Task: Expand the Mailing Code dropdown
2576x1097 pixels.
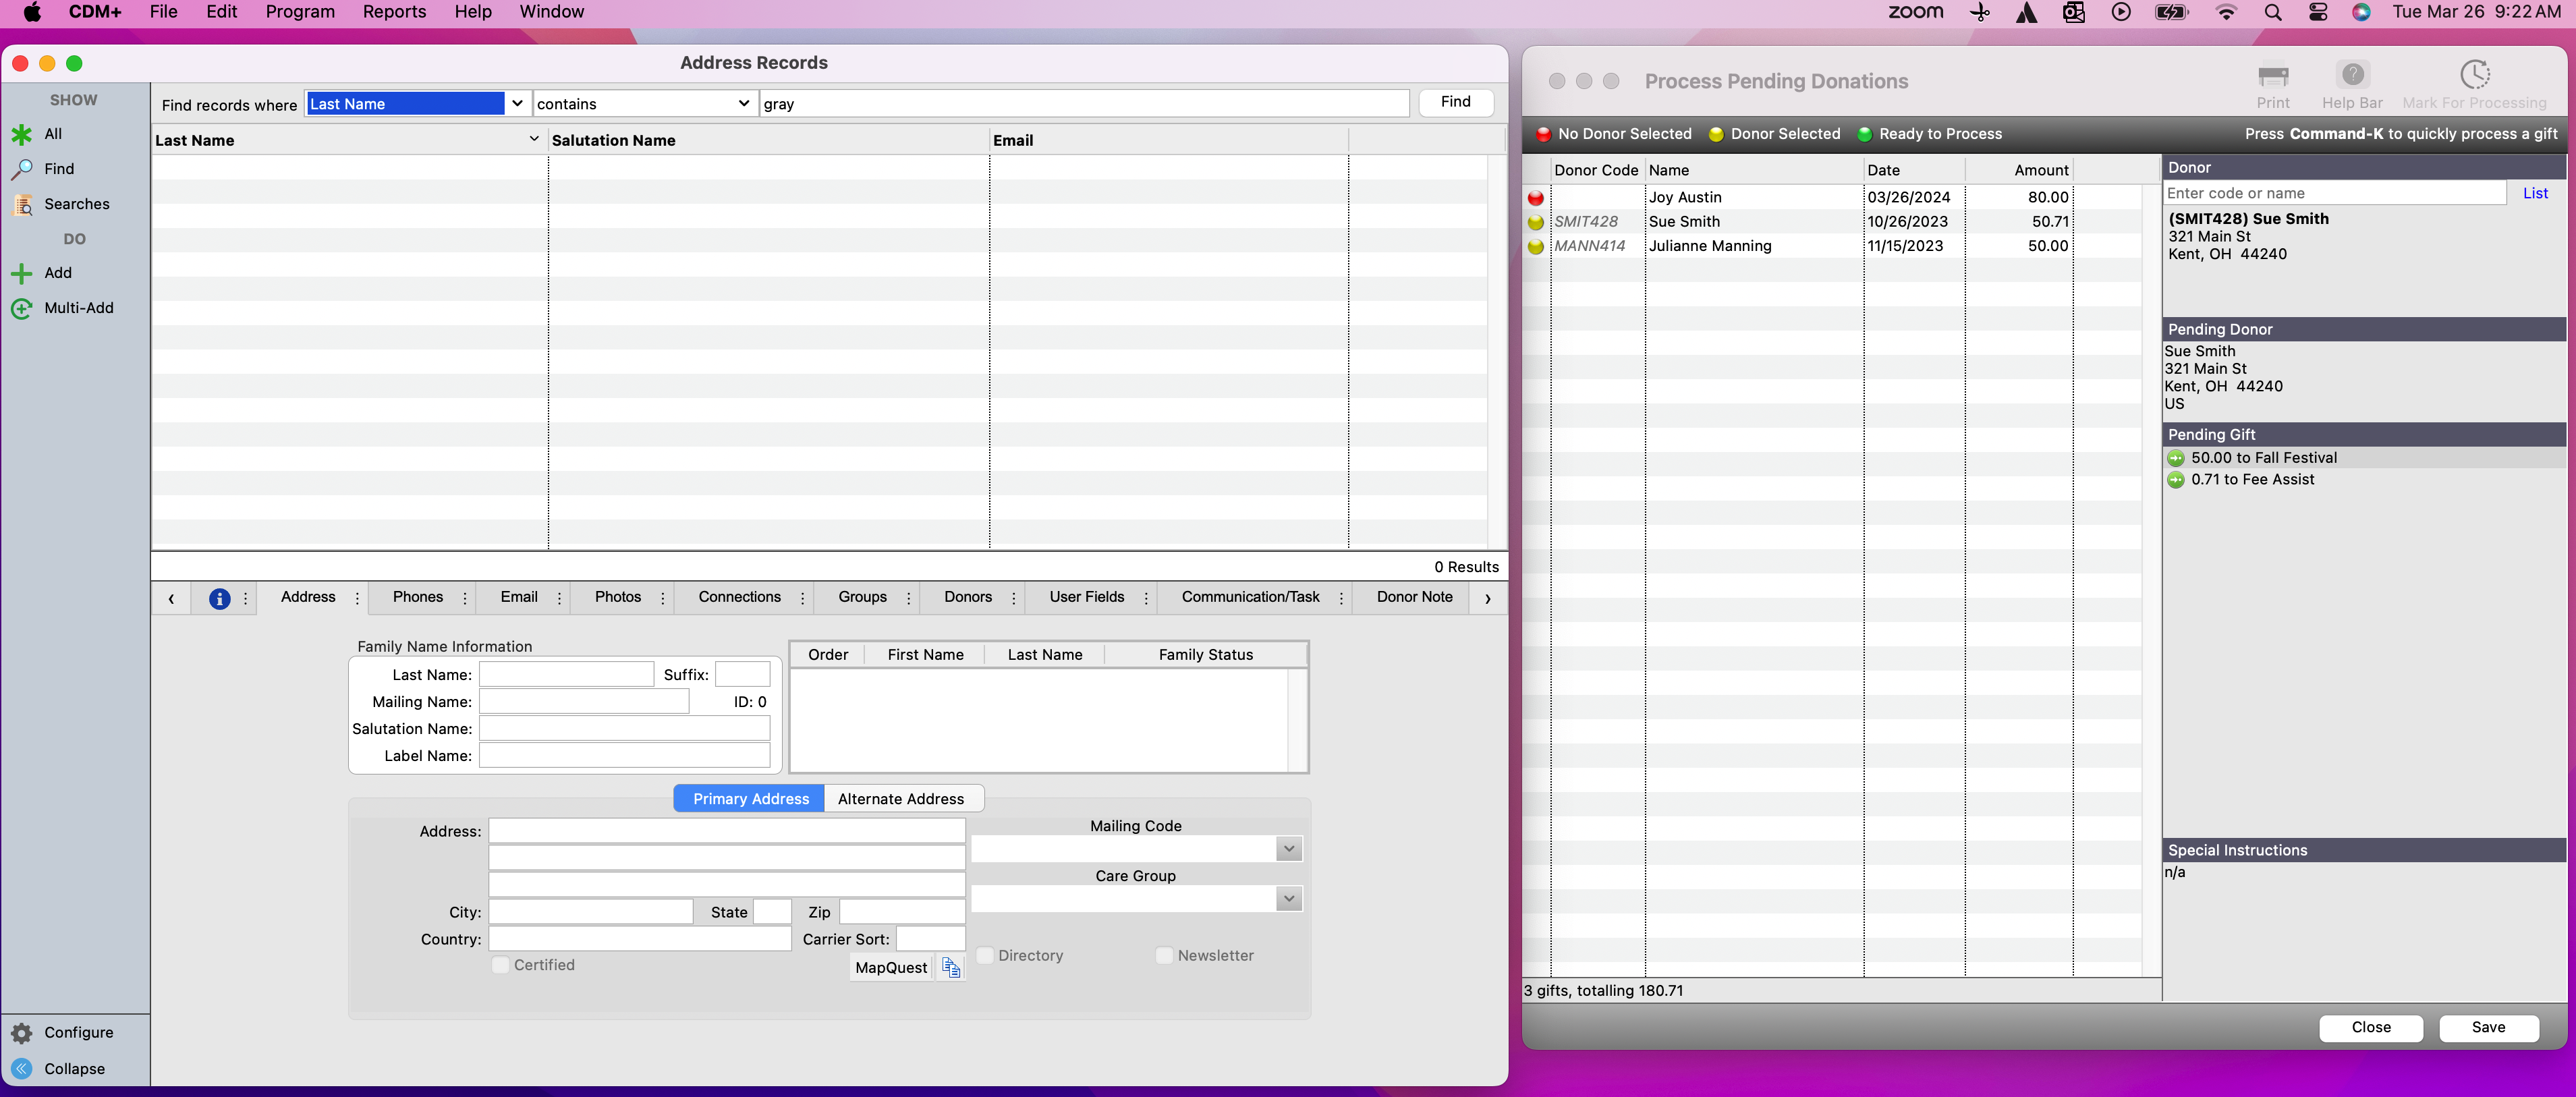Action: tap(1288, 849)
